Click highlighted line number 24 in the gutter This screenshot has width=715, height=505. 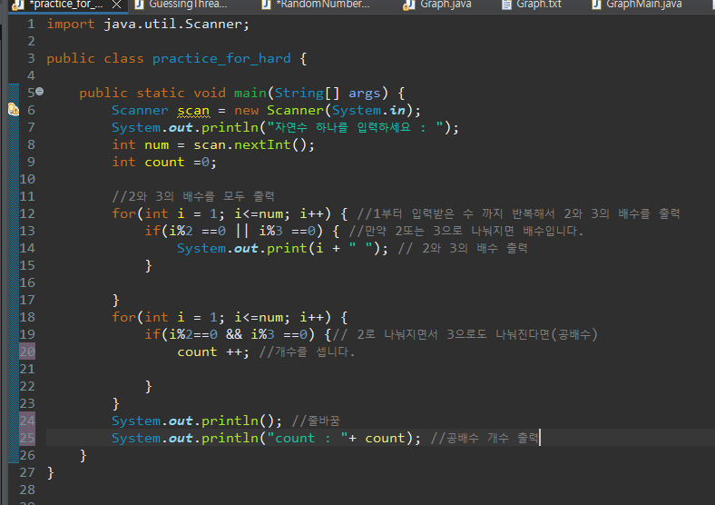tap(27, 421)
